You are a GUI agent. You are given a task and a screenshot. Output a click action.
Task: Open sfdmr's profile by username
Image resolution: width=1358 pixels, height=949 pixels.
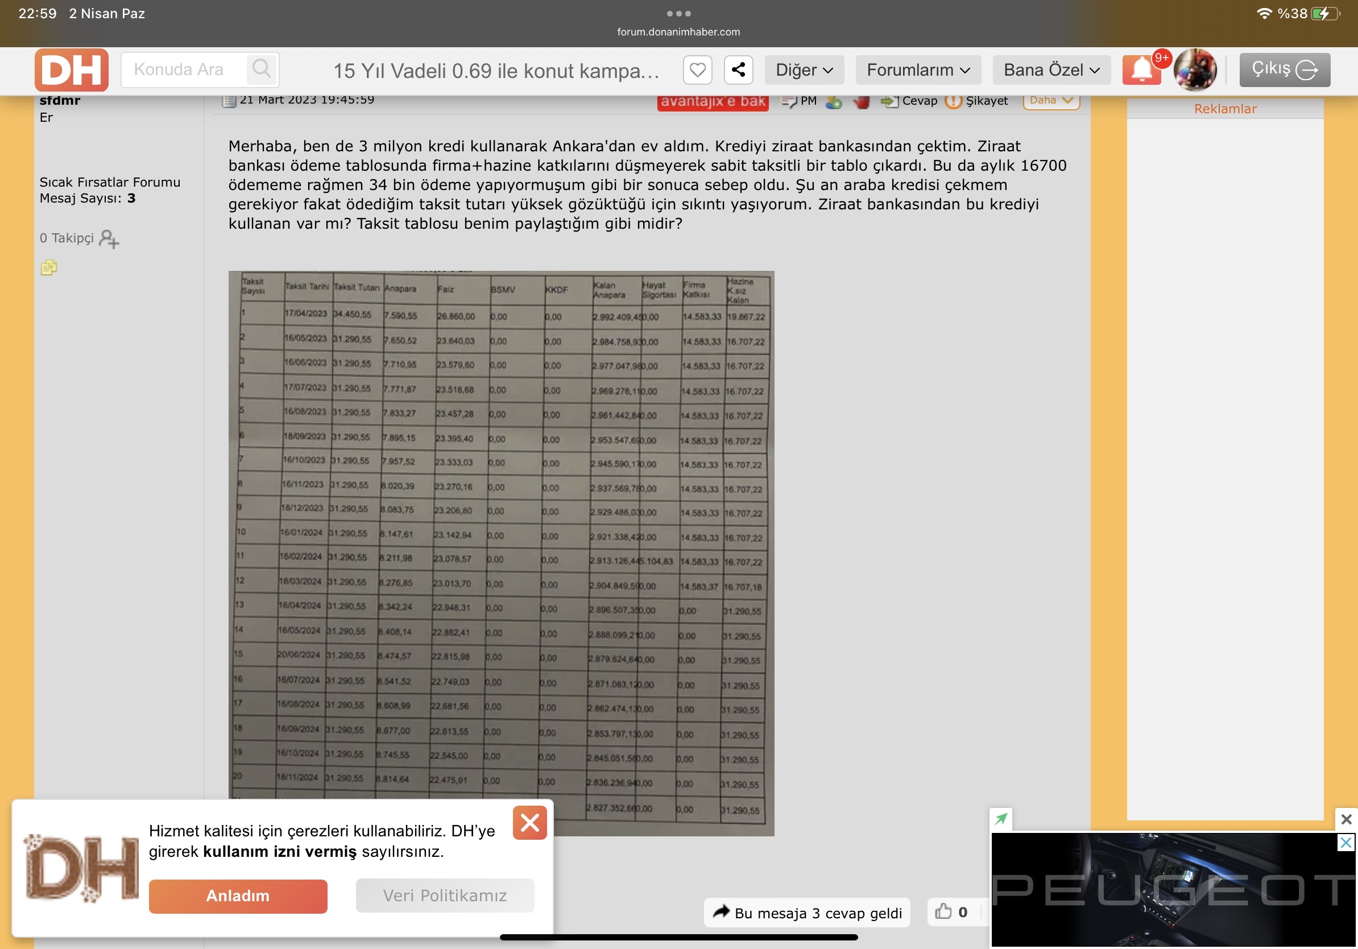pos(60,100)
